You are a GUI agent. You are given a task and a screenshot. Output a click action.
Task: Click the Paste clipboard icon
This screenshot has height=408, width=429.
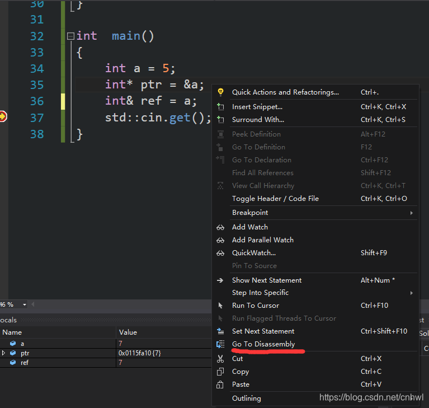click(x=220, y=384)
